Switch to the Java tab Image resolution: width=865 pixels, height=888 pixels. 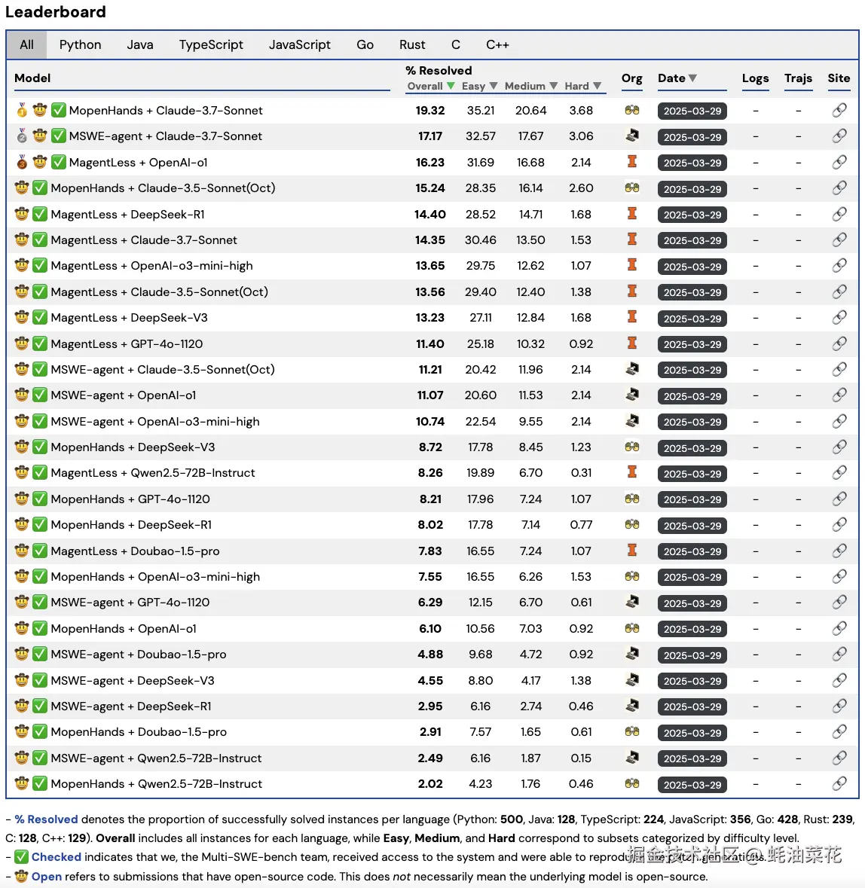point(140,44)
